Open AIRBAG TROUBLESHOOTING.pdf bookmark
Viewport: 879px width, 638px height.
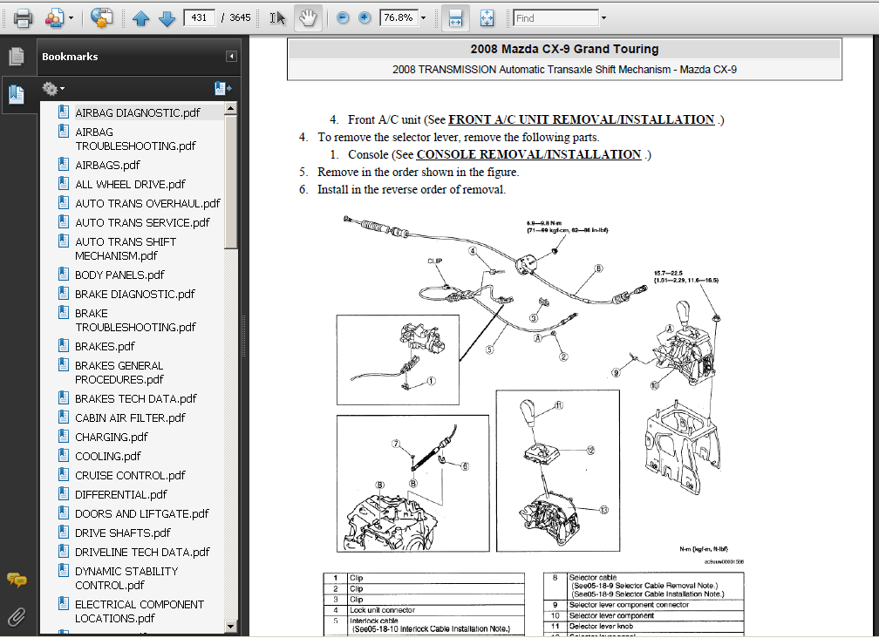135,139
